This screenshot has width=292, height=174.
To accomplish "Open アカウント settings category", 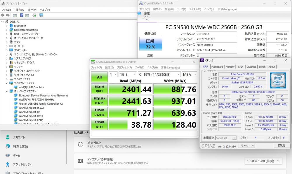I will pos(19,137).
